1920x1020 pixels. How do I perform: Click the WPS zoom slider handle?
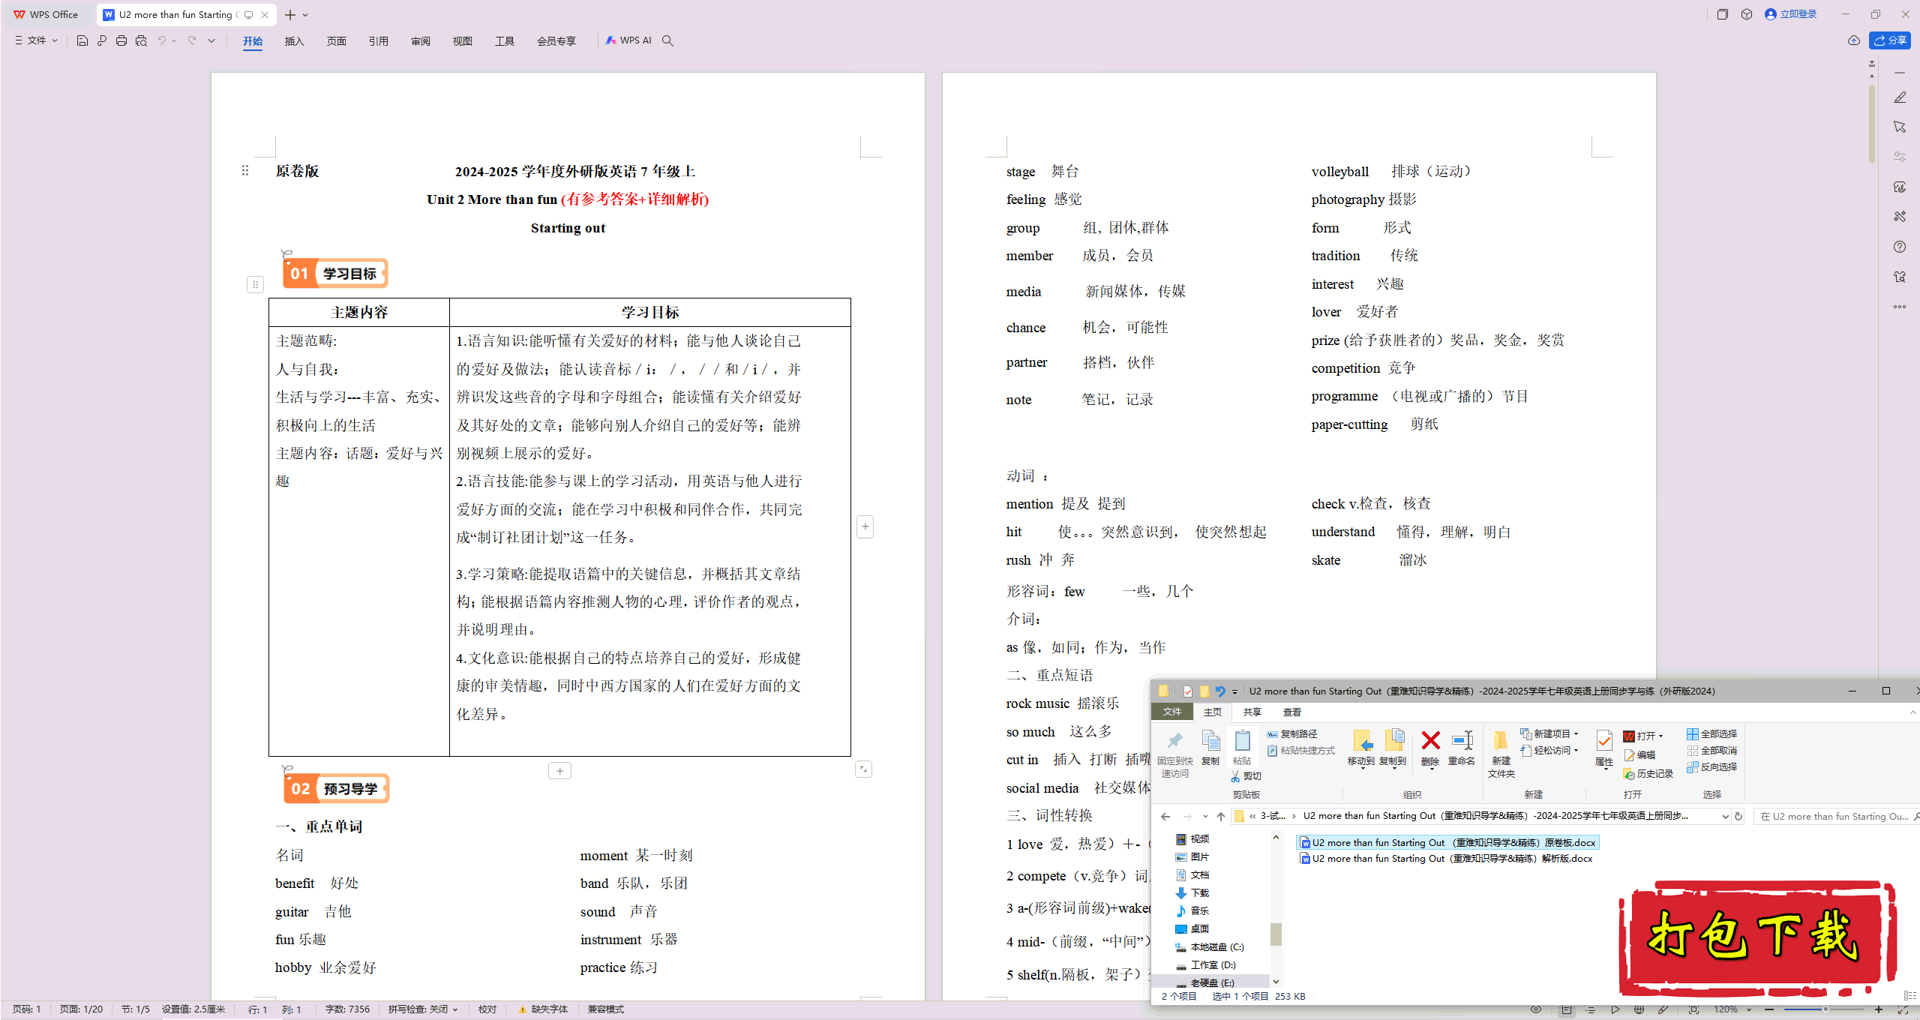(x=1825, y=1010)
